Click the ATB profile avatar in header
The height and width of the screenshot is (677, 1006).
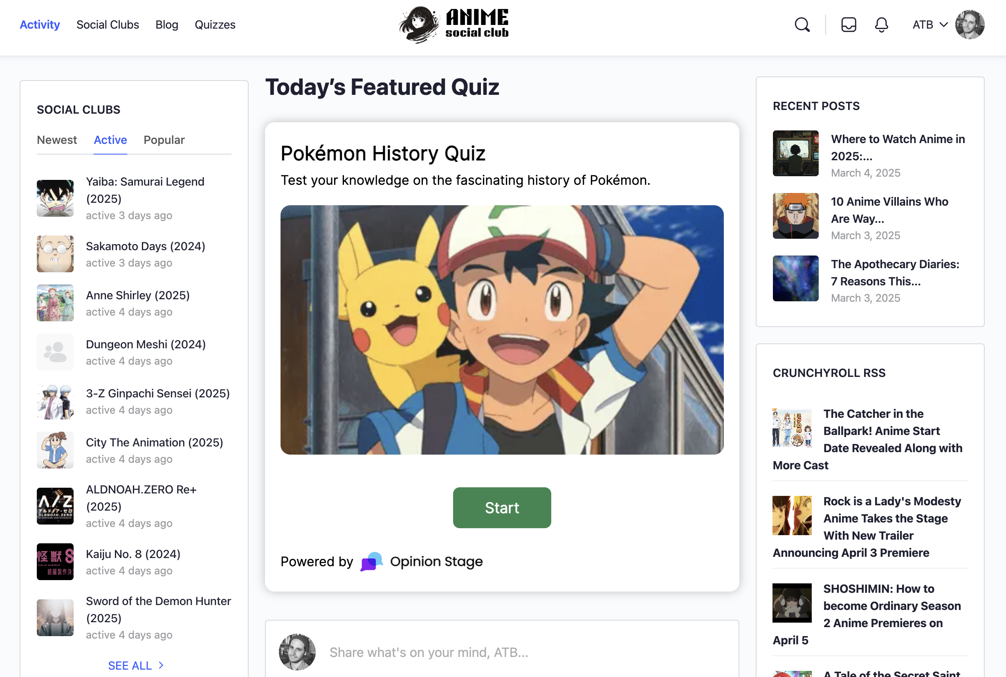[x=970, y=25]
